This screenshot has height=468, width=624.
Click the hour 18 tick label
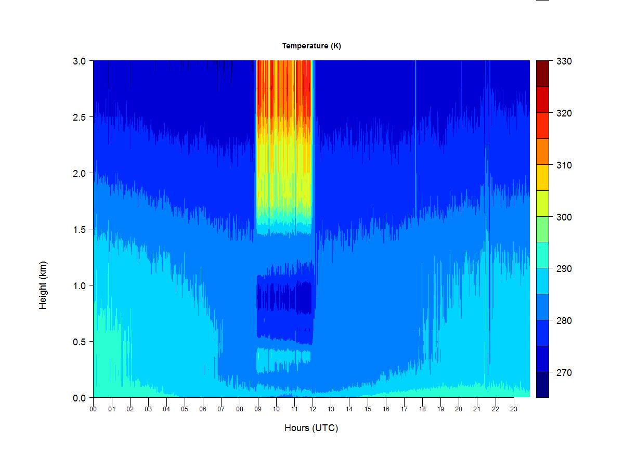(422, 409)
